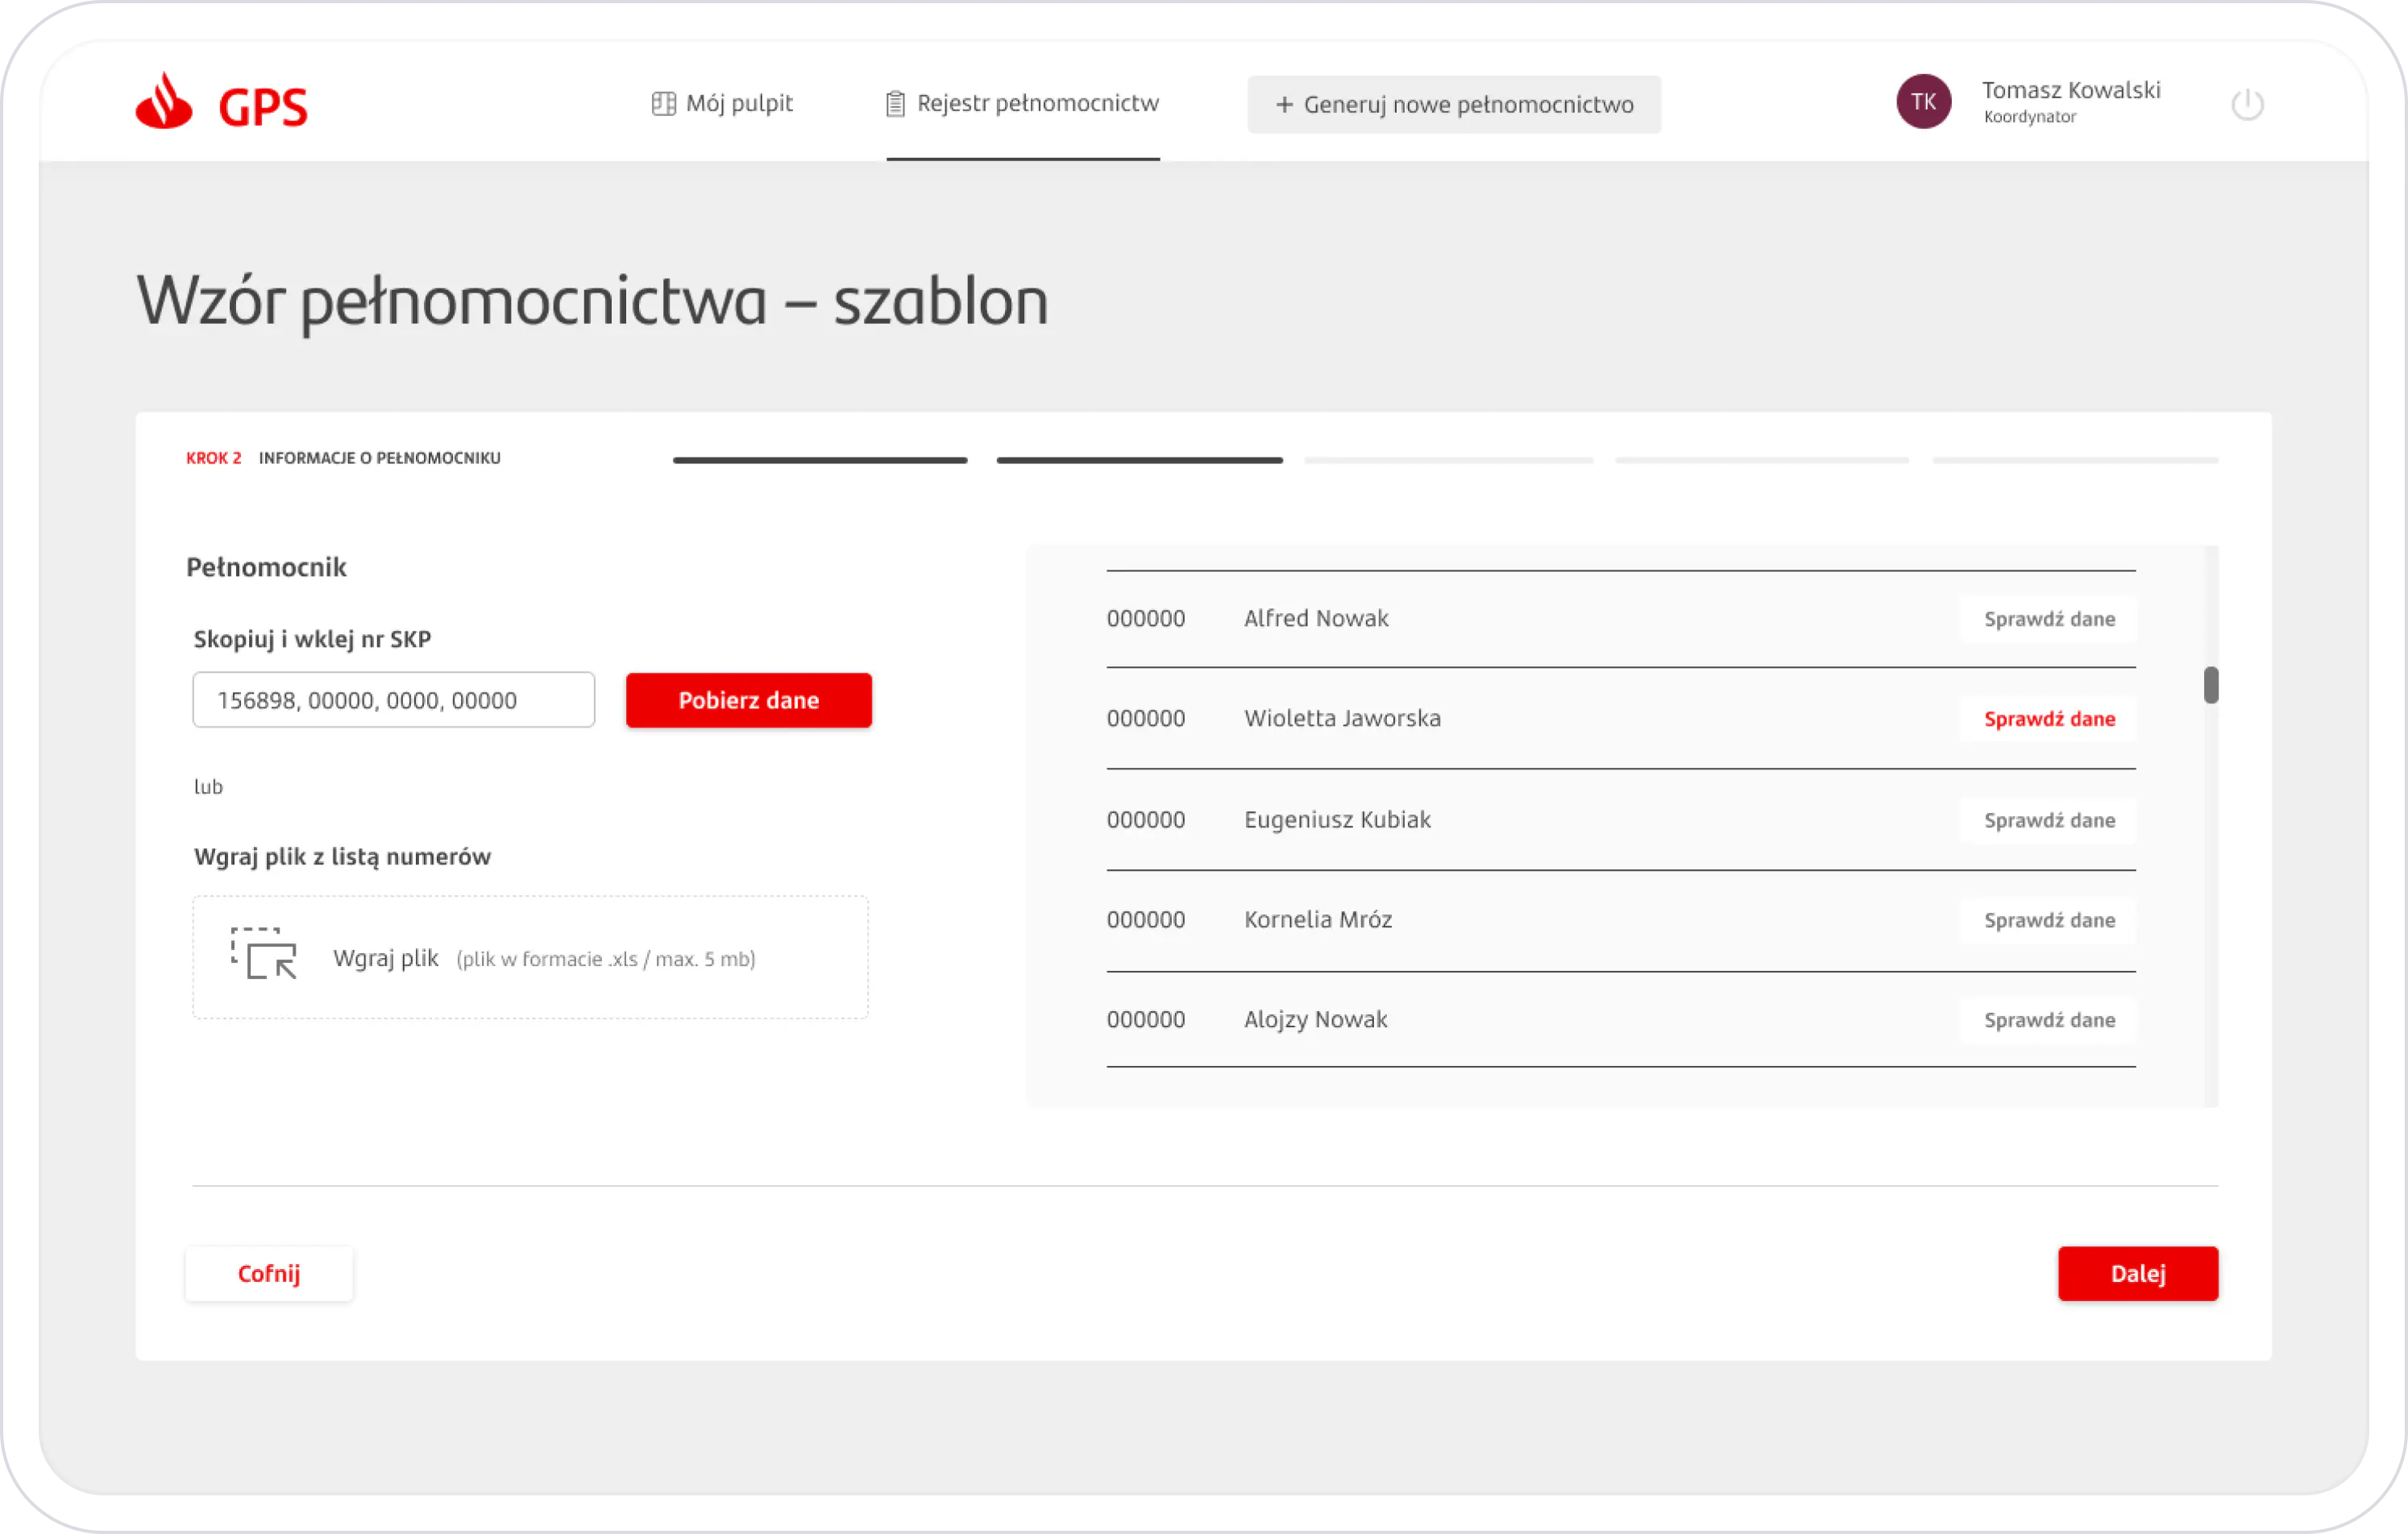Click the SKP number input field
Viewport: 2408px width, 1534px height.
[393, 700]
